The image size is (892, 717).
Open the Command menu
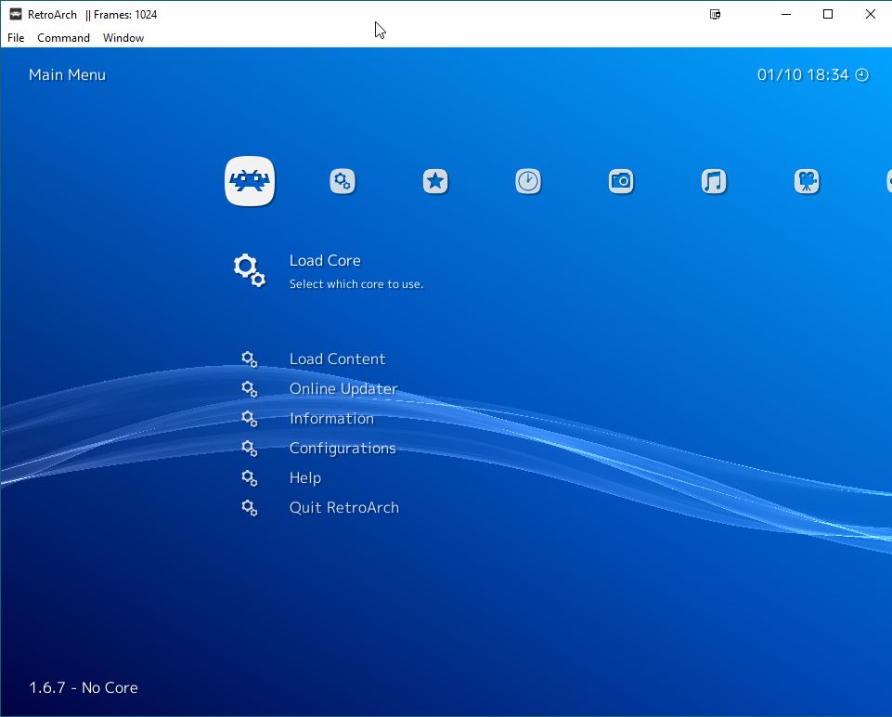pyautogui.click(x=63, y=38)
